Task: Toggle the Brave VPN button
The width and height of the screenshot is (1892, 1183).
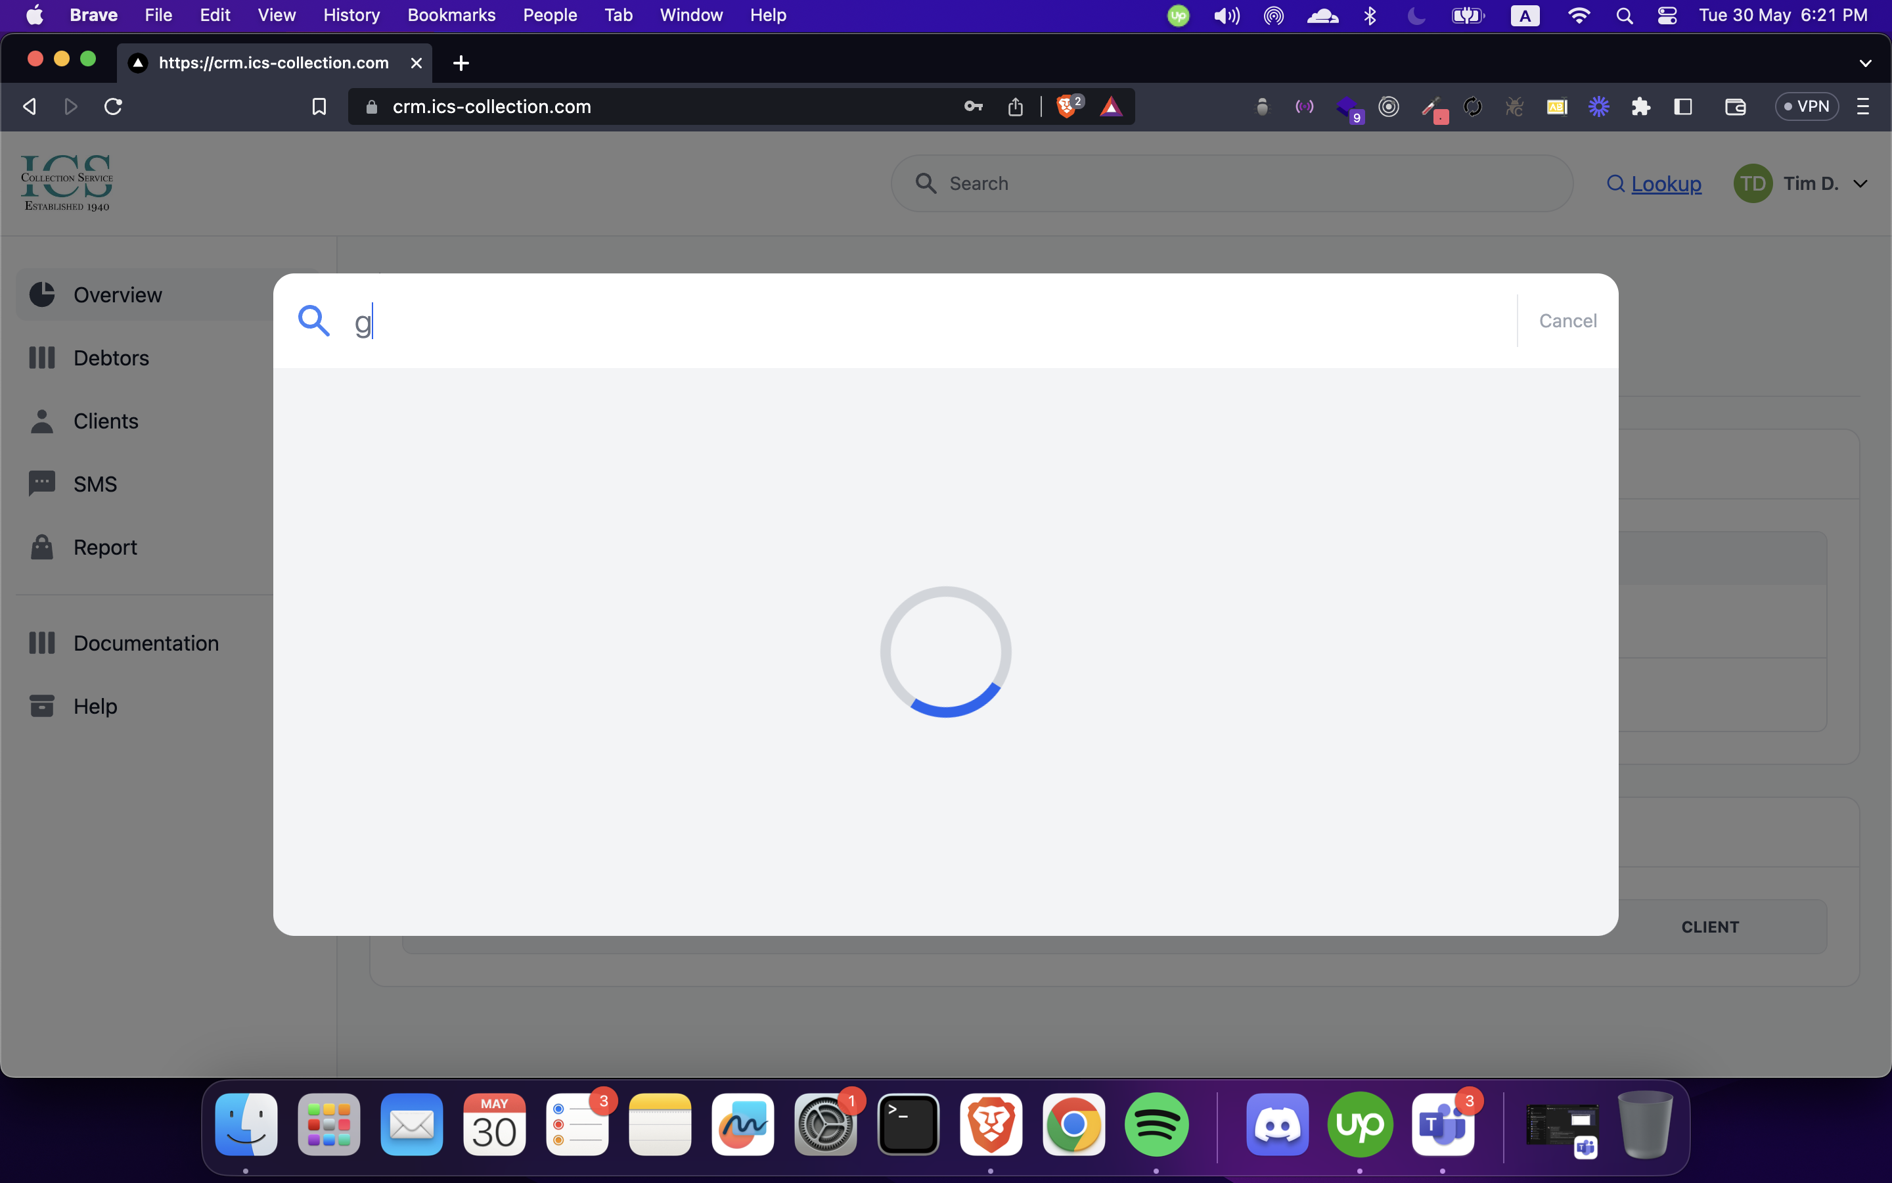Action: point(1806,106)
